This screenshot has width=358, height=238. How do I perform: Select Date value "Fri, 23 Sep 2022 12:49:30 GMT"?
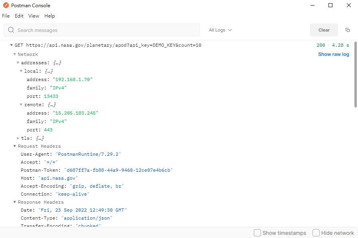83,210
